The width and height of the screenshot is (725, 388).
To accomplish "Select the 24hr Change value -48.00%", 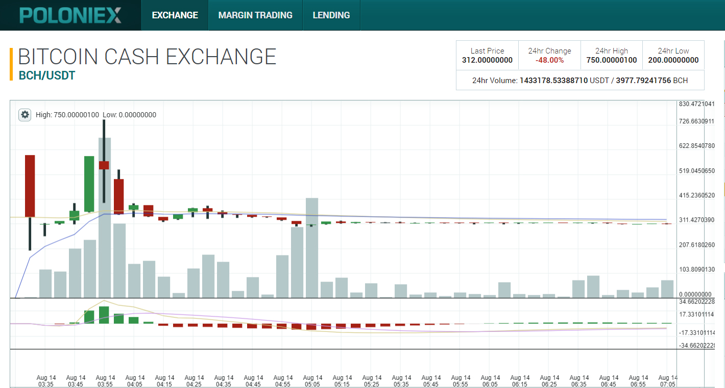I will 549,60.
